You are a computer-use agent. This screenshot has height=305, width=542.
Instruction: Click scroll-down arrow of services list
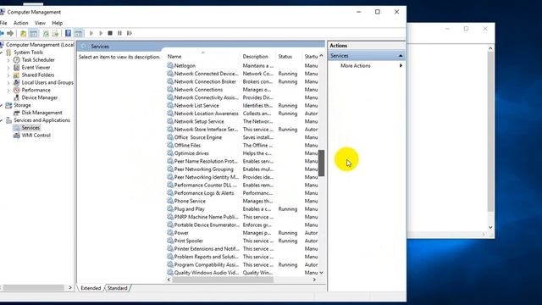pyautogui.click(x=322, y=273)
